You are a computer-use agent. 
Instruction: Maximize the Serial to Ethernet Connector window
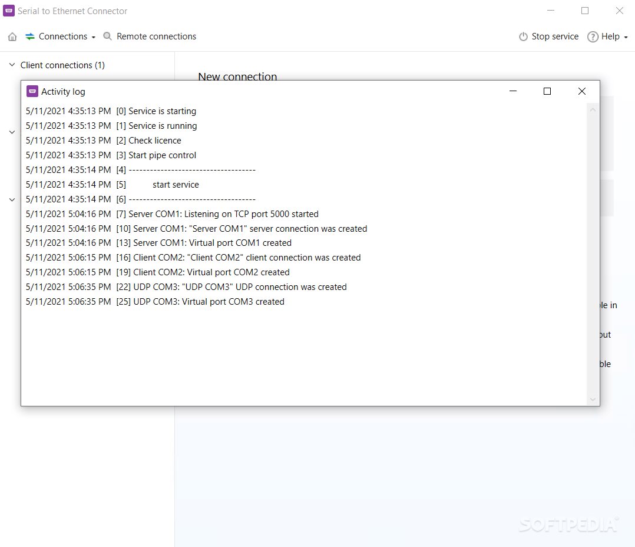tap(585, 11)
